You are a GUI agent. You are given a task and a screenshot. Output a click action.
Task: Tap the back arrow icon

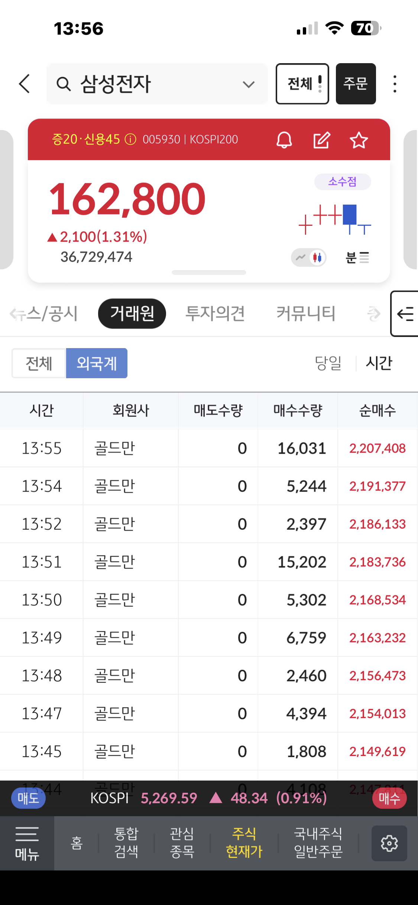[x=25, y=84]
